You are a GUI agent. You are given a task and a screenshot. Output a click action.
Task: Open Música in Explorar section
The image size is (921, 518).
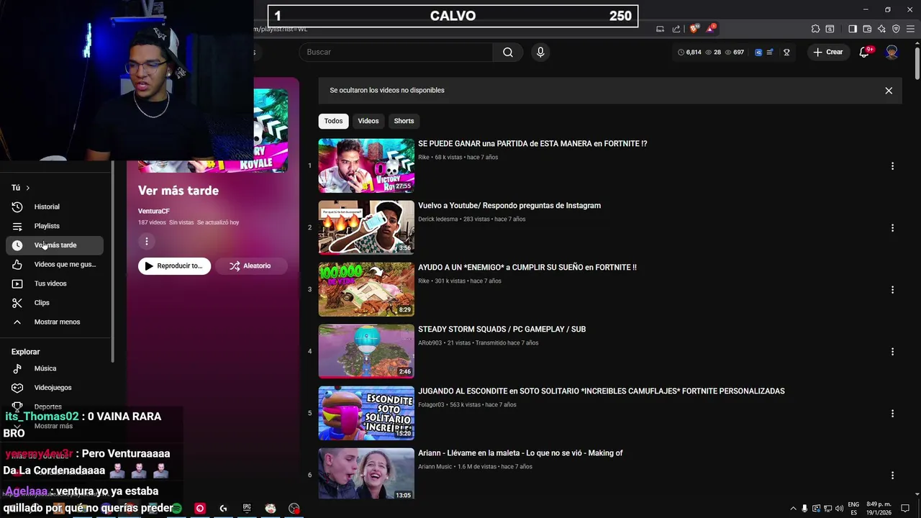pyautogui.click(x=55, y=368)
